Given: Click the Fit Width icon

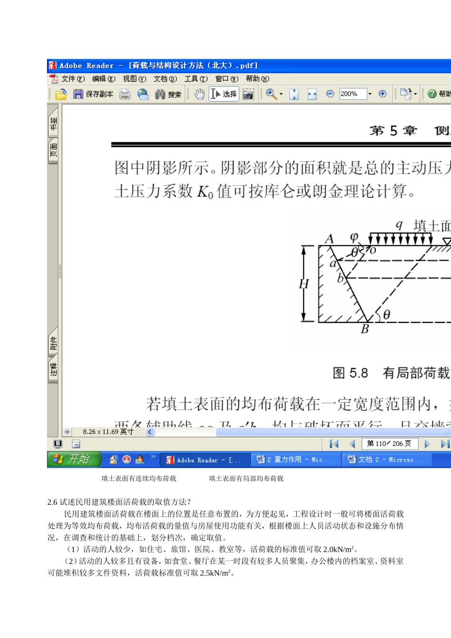Looking at the screenshot, I should [312, 94].
